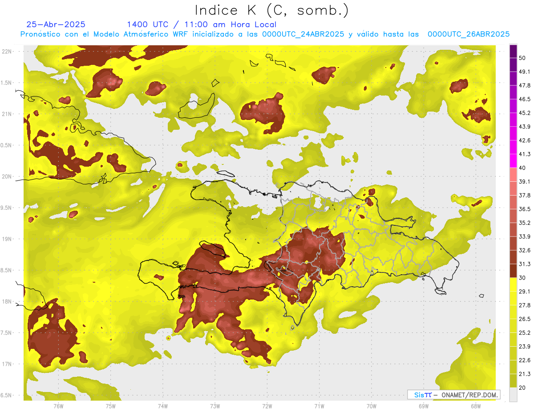Click the "0000UTC_24ABR2025" initialization time
Viewport: 534px width, 412px height.
303,34
